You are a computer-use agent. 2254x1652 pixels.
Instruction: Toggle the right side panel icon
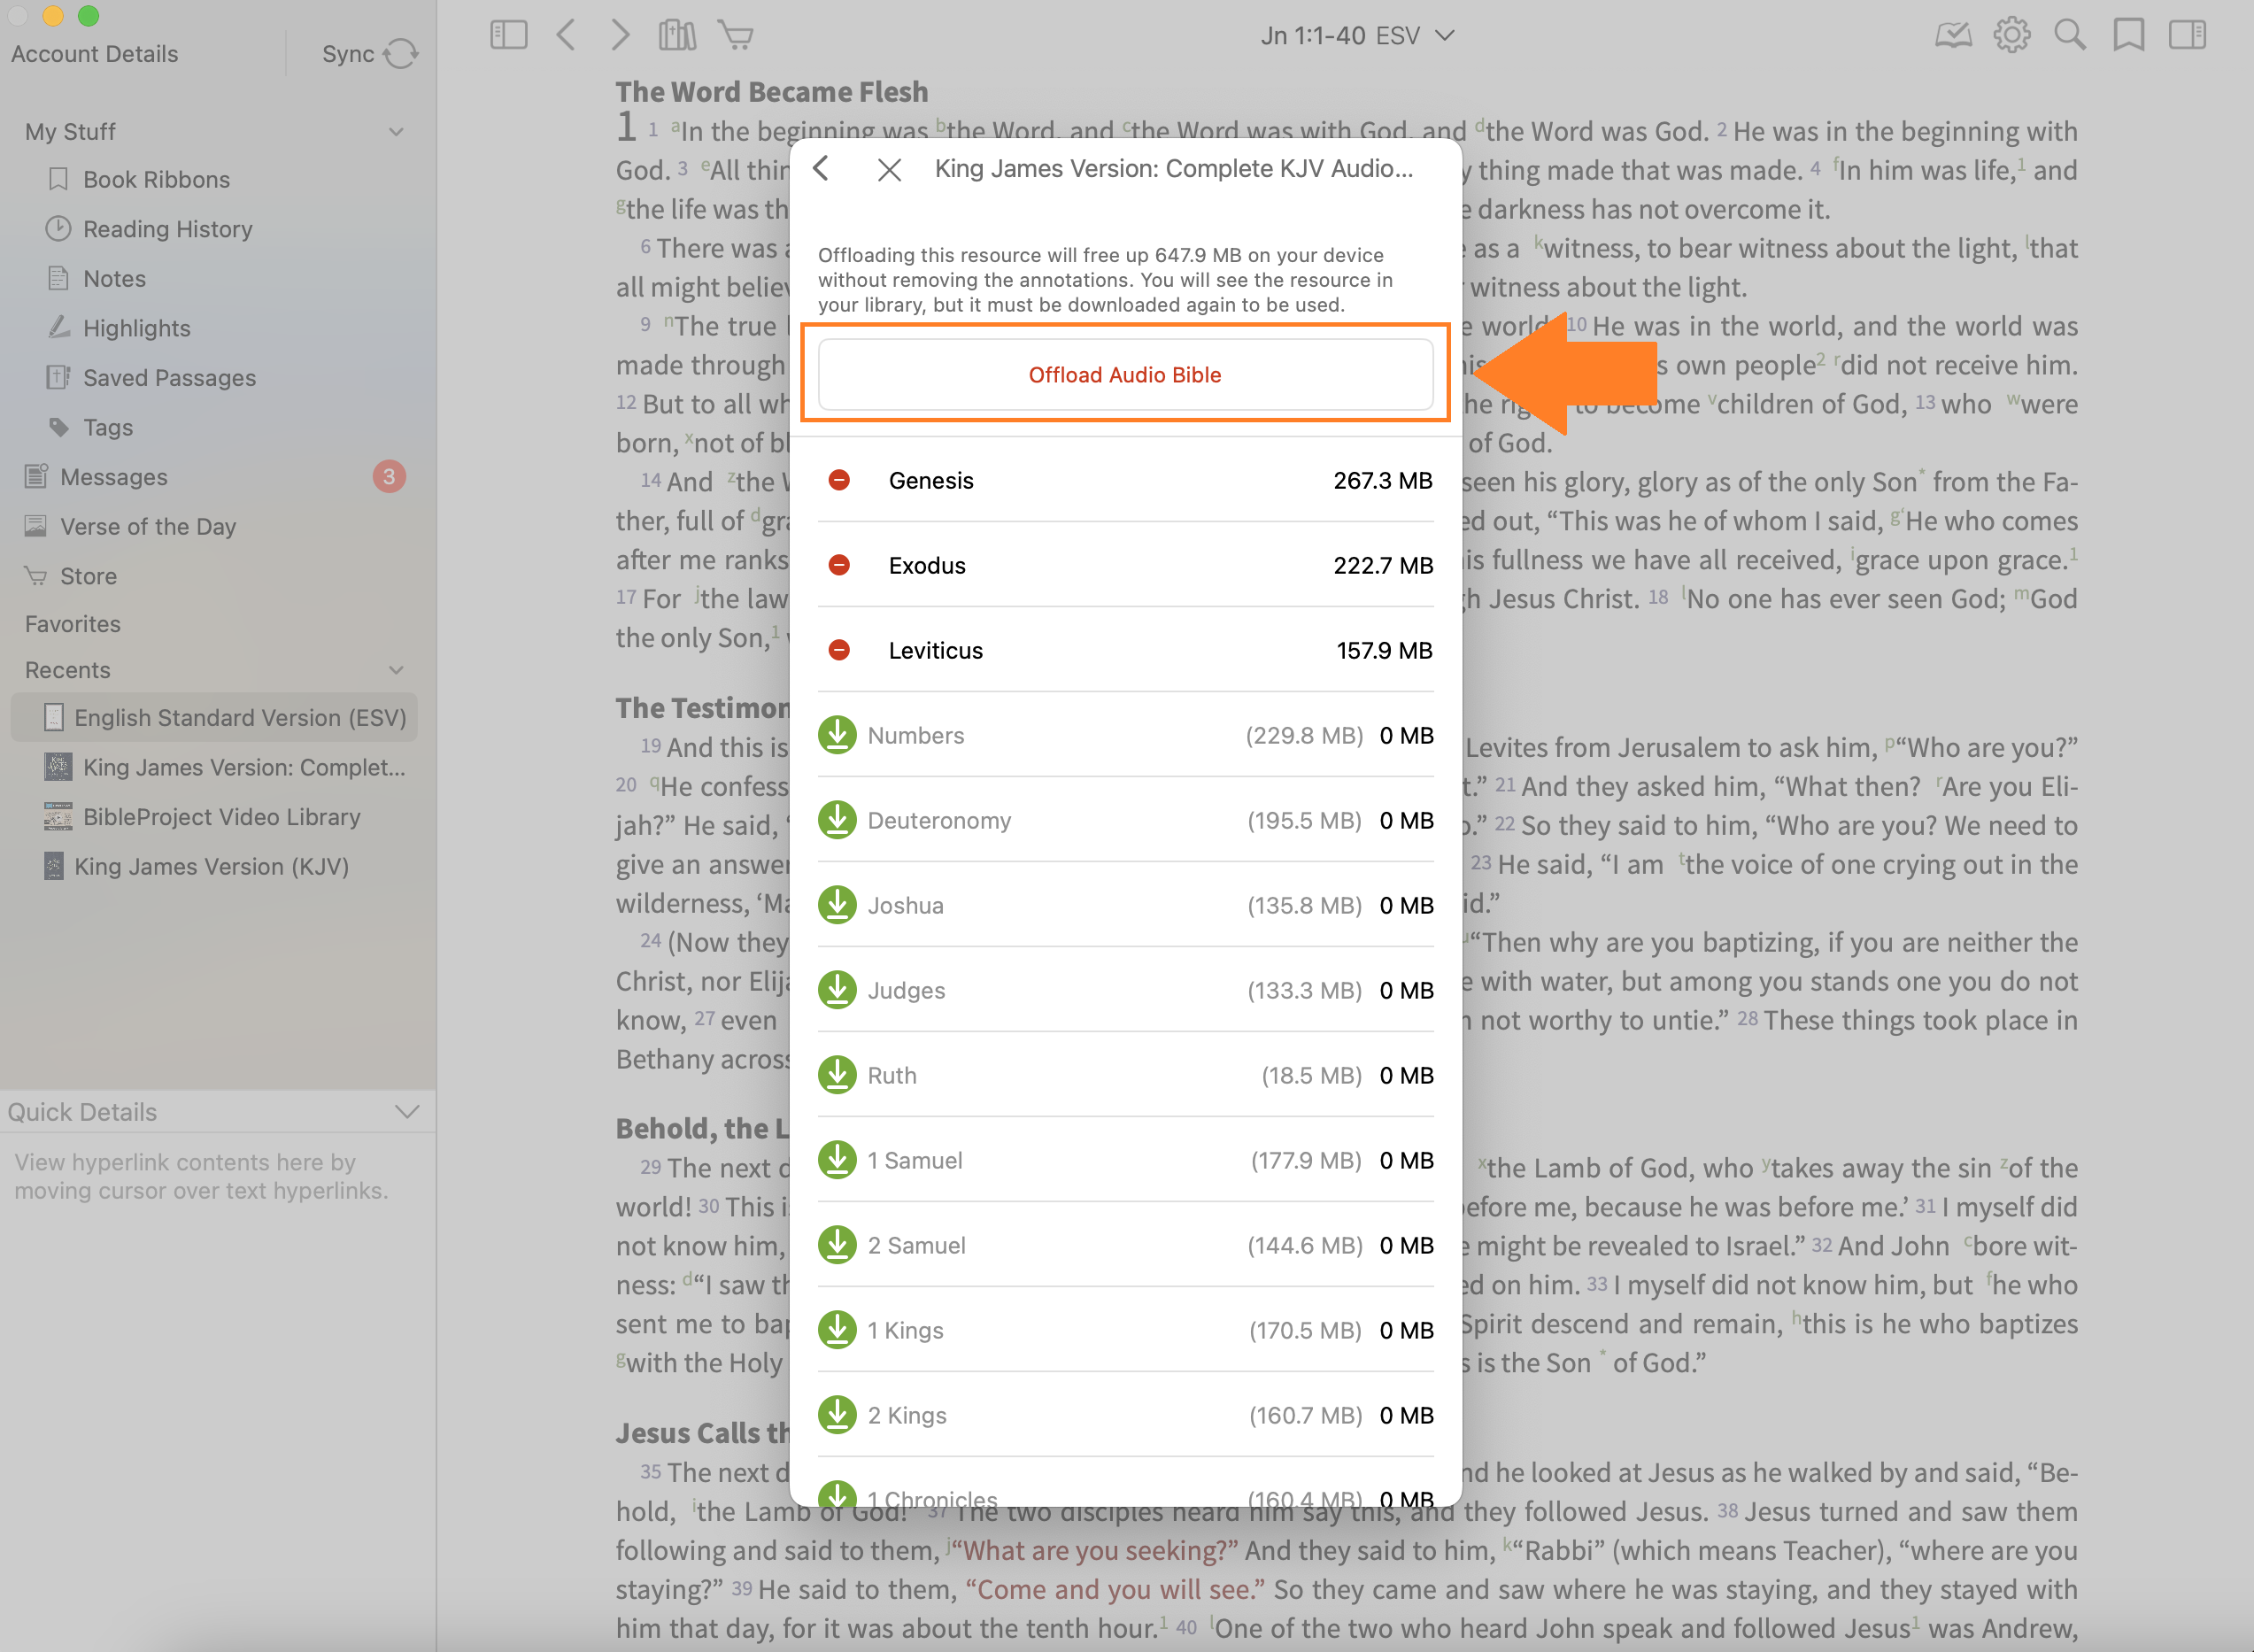pos(2187,36)
